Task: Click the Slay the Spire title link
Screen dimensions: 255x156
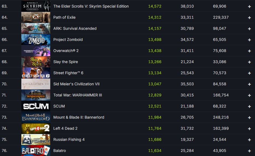Action: tap(66, 62)
